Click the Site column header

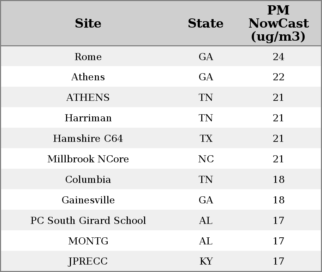click(88, 23)
